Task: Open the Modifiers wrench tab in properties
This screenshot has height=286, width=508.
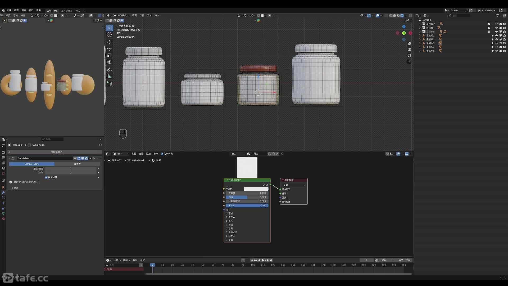Action: pos(3,193)
